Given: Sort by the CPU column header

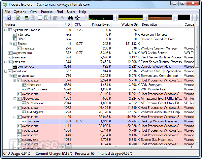Looking at the screenshot, I should [x=78, y=24].
